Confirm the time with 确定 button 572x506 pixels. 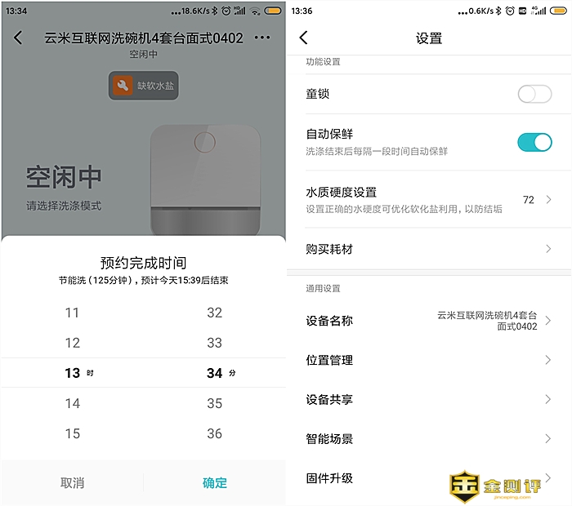click(x=215, y=483)
